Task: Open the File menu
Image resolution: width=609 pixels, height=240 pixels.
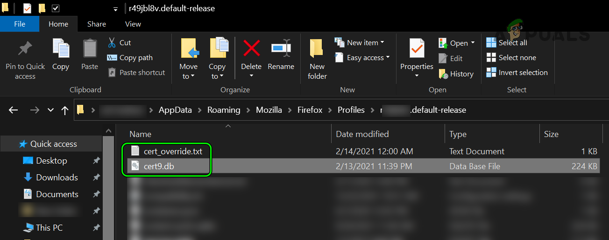Action: tap(20, 24)
